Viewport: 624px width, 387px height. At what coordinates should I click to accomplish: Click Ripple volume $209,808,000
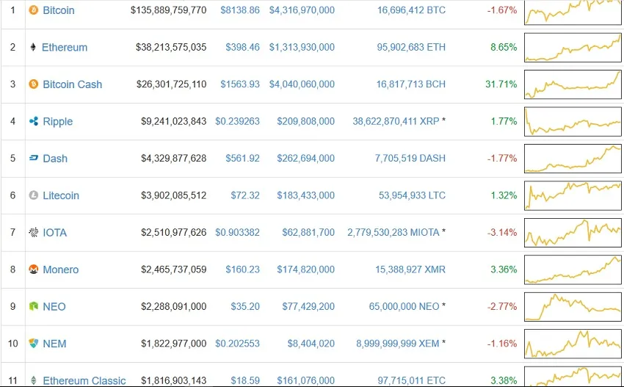pos(305,121)
